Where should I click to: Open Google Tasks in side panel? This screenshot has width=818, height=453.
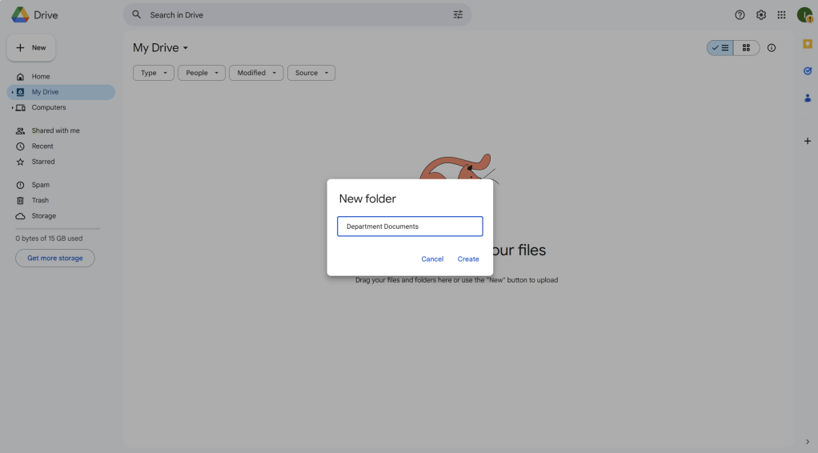pyautogui.click(x=808, y=71)
